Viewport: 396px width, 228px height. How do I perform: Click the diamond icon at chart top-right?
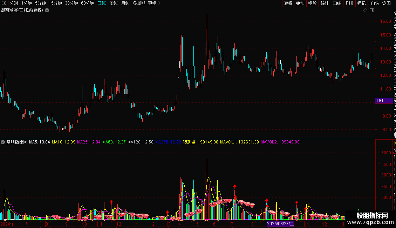point(365,11)
